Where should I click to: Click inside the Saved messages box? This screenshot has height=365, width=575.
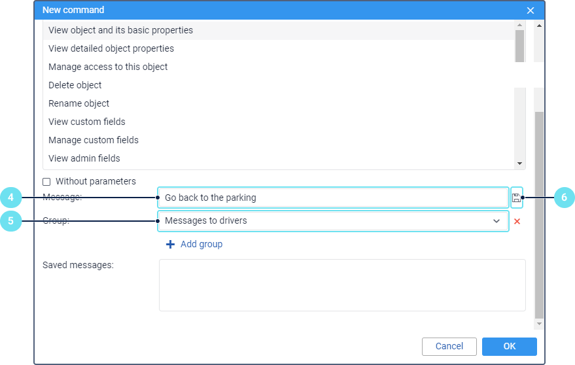[342, 285]
